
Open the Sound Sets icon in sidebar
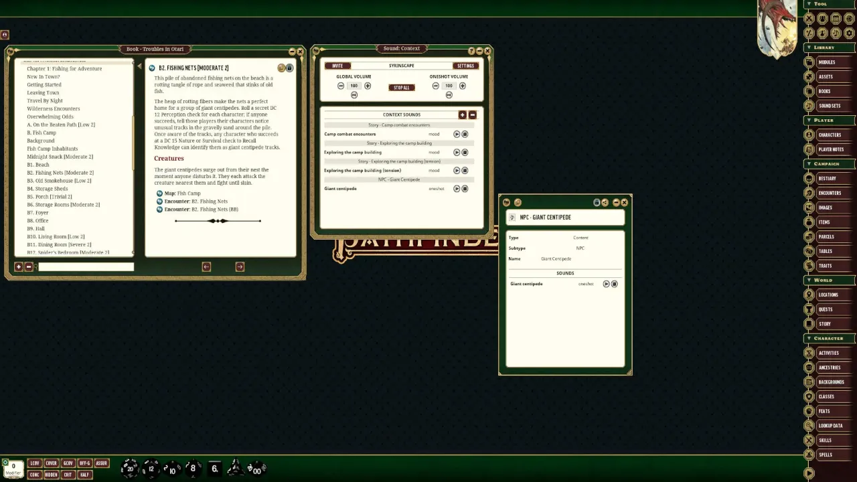coord(809,106)
